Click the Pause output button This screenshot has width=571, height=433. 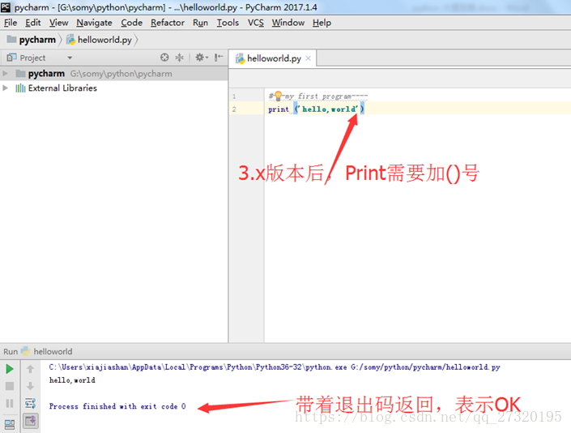click(x=10, y=403)
